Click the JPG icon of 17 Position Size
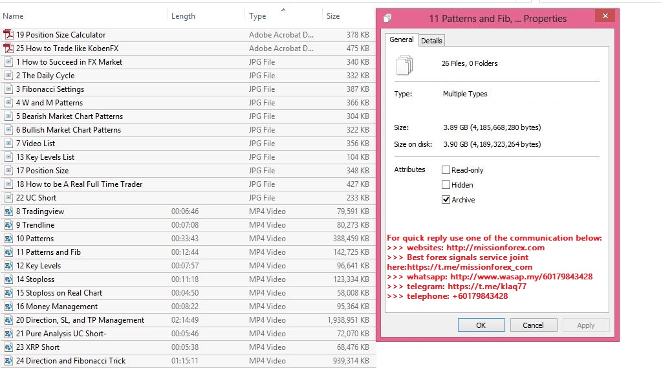The height and width of the screenshot is (368, 661). click(x=8, y=171)
